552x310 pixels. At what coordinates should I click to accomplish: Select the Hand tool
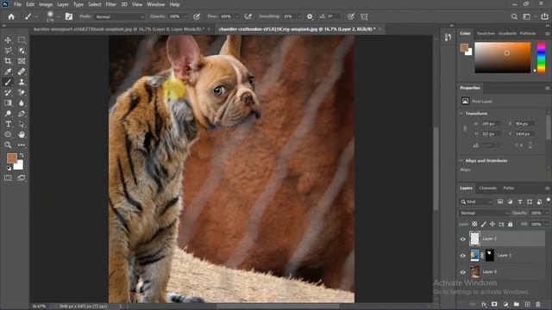[x=22, y=134]
